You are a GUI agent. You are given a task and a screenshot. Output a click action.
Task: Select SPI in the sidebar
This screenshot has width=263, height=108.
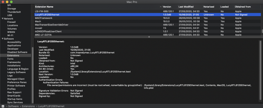click(9, 5)
